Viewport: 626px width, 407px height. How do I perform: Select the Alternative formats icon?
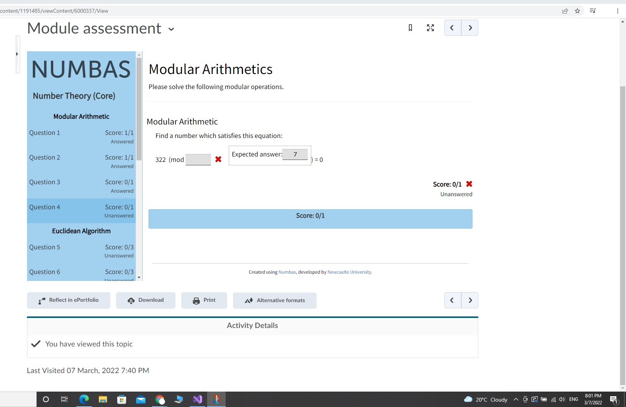[x=249, y=300]
